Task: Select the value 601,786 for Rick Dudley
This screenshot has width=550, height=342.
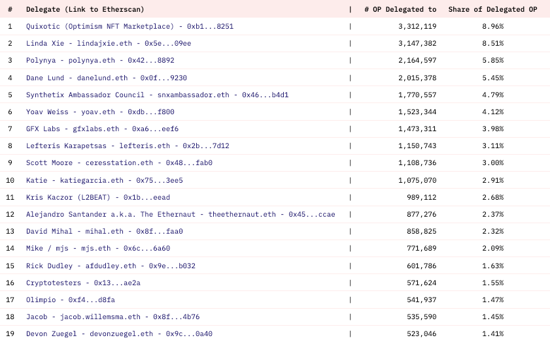Action: coord(422,266)
